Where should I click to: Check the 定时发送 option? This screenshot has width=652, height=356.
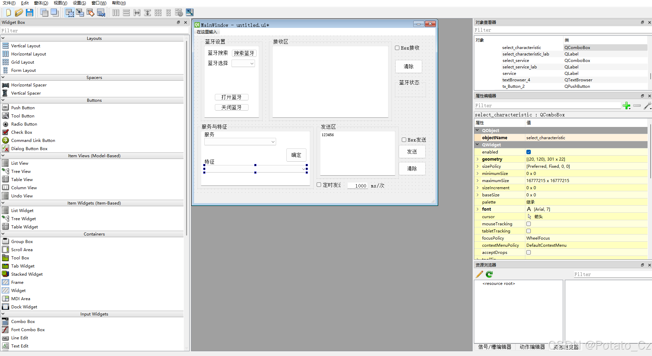coord(319,184)
